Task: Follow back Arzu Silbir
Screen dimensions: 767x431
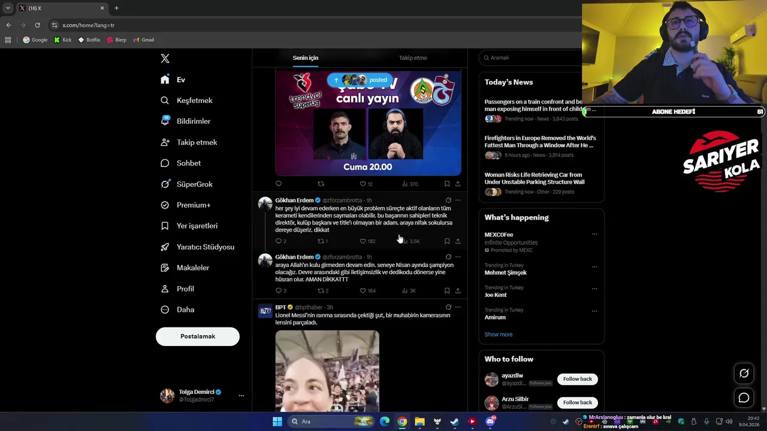Action: [x=578, y=402]
